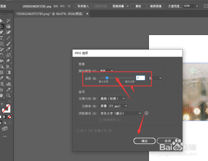Viewport: 208px width, 161px height.
Task: Open the quality preset dropdown next to the value 2
Action: [155, 78]
